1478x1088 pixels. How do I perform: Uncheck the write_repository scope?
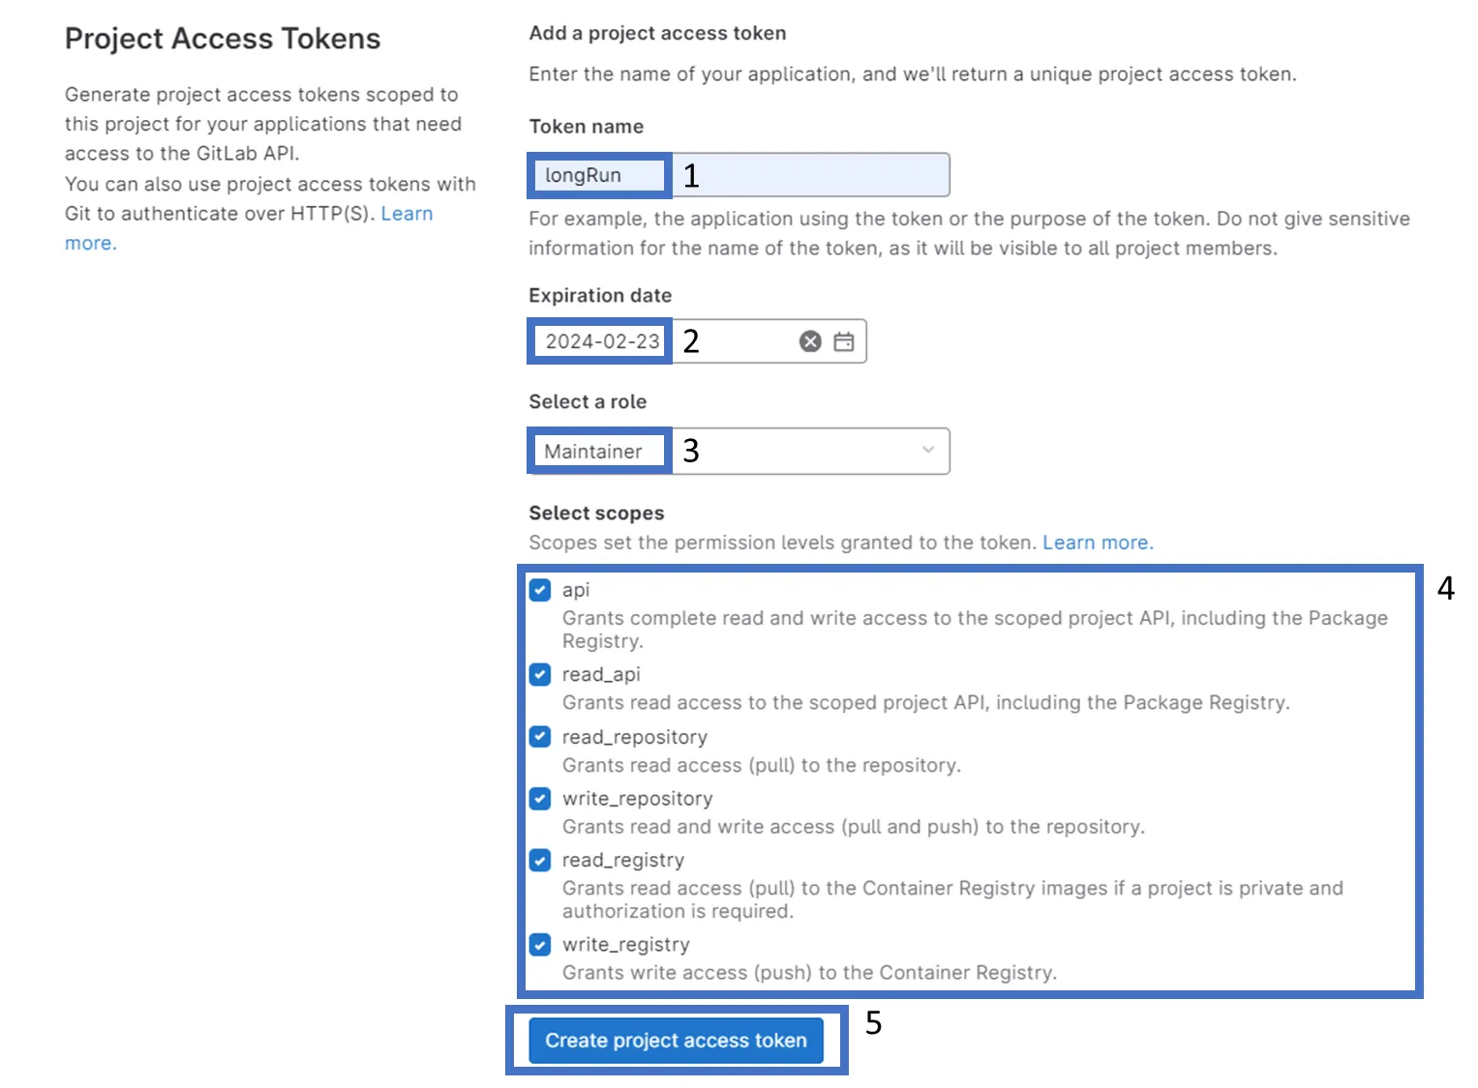coord(540,799)
